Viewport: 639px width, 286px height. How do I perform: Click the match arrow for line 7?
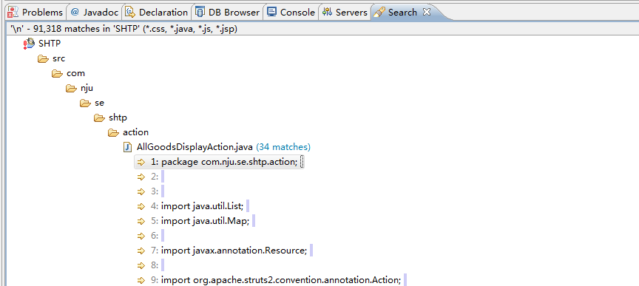141,250
